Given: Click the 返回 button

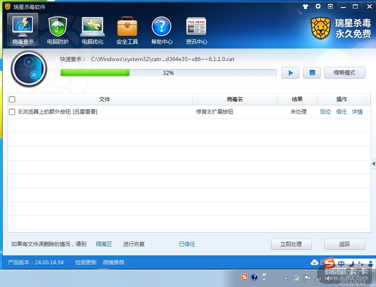Looking at the screenshot, I should tap(344, 244).
